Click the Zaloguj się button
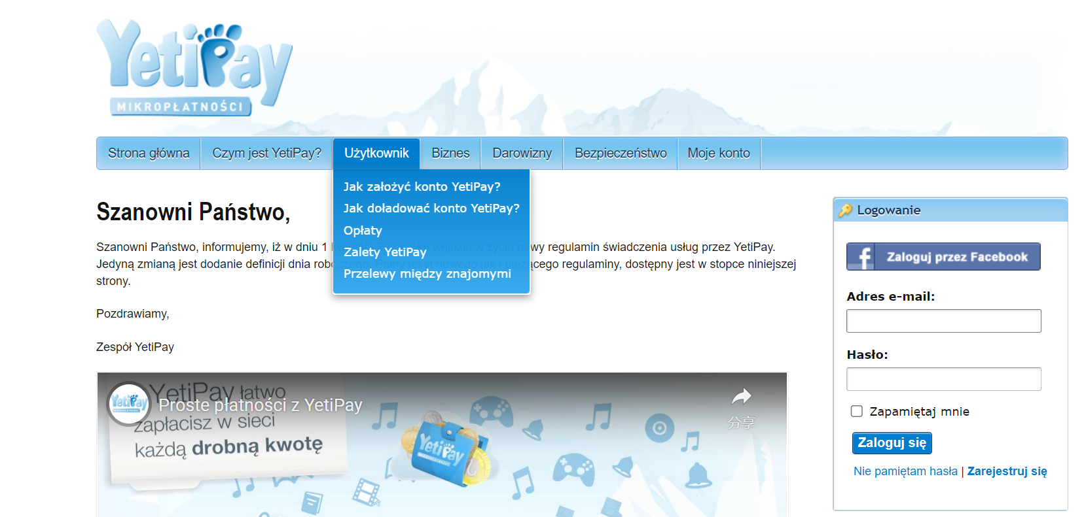The width and height of the screenshot is (1084, 517). click(892, 442)
